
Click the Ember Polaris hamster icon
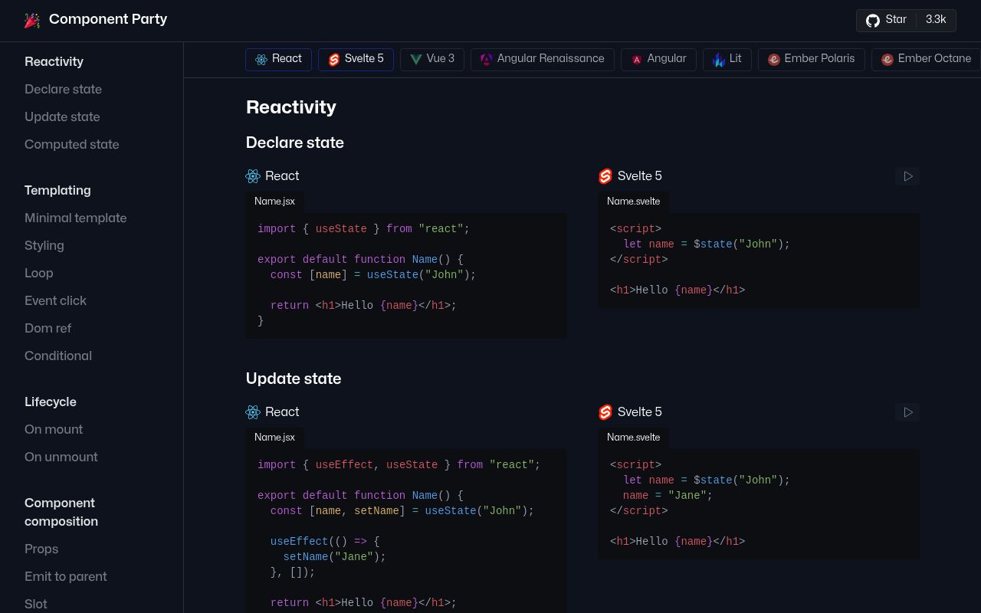click(x=774, y=60)
